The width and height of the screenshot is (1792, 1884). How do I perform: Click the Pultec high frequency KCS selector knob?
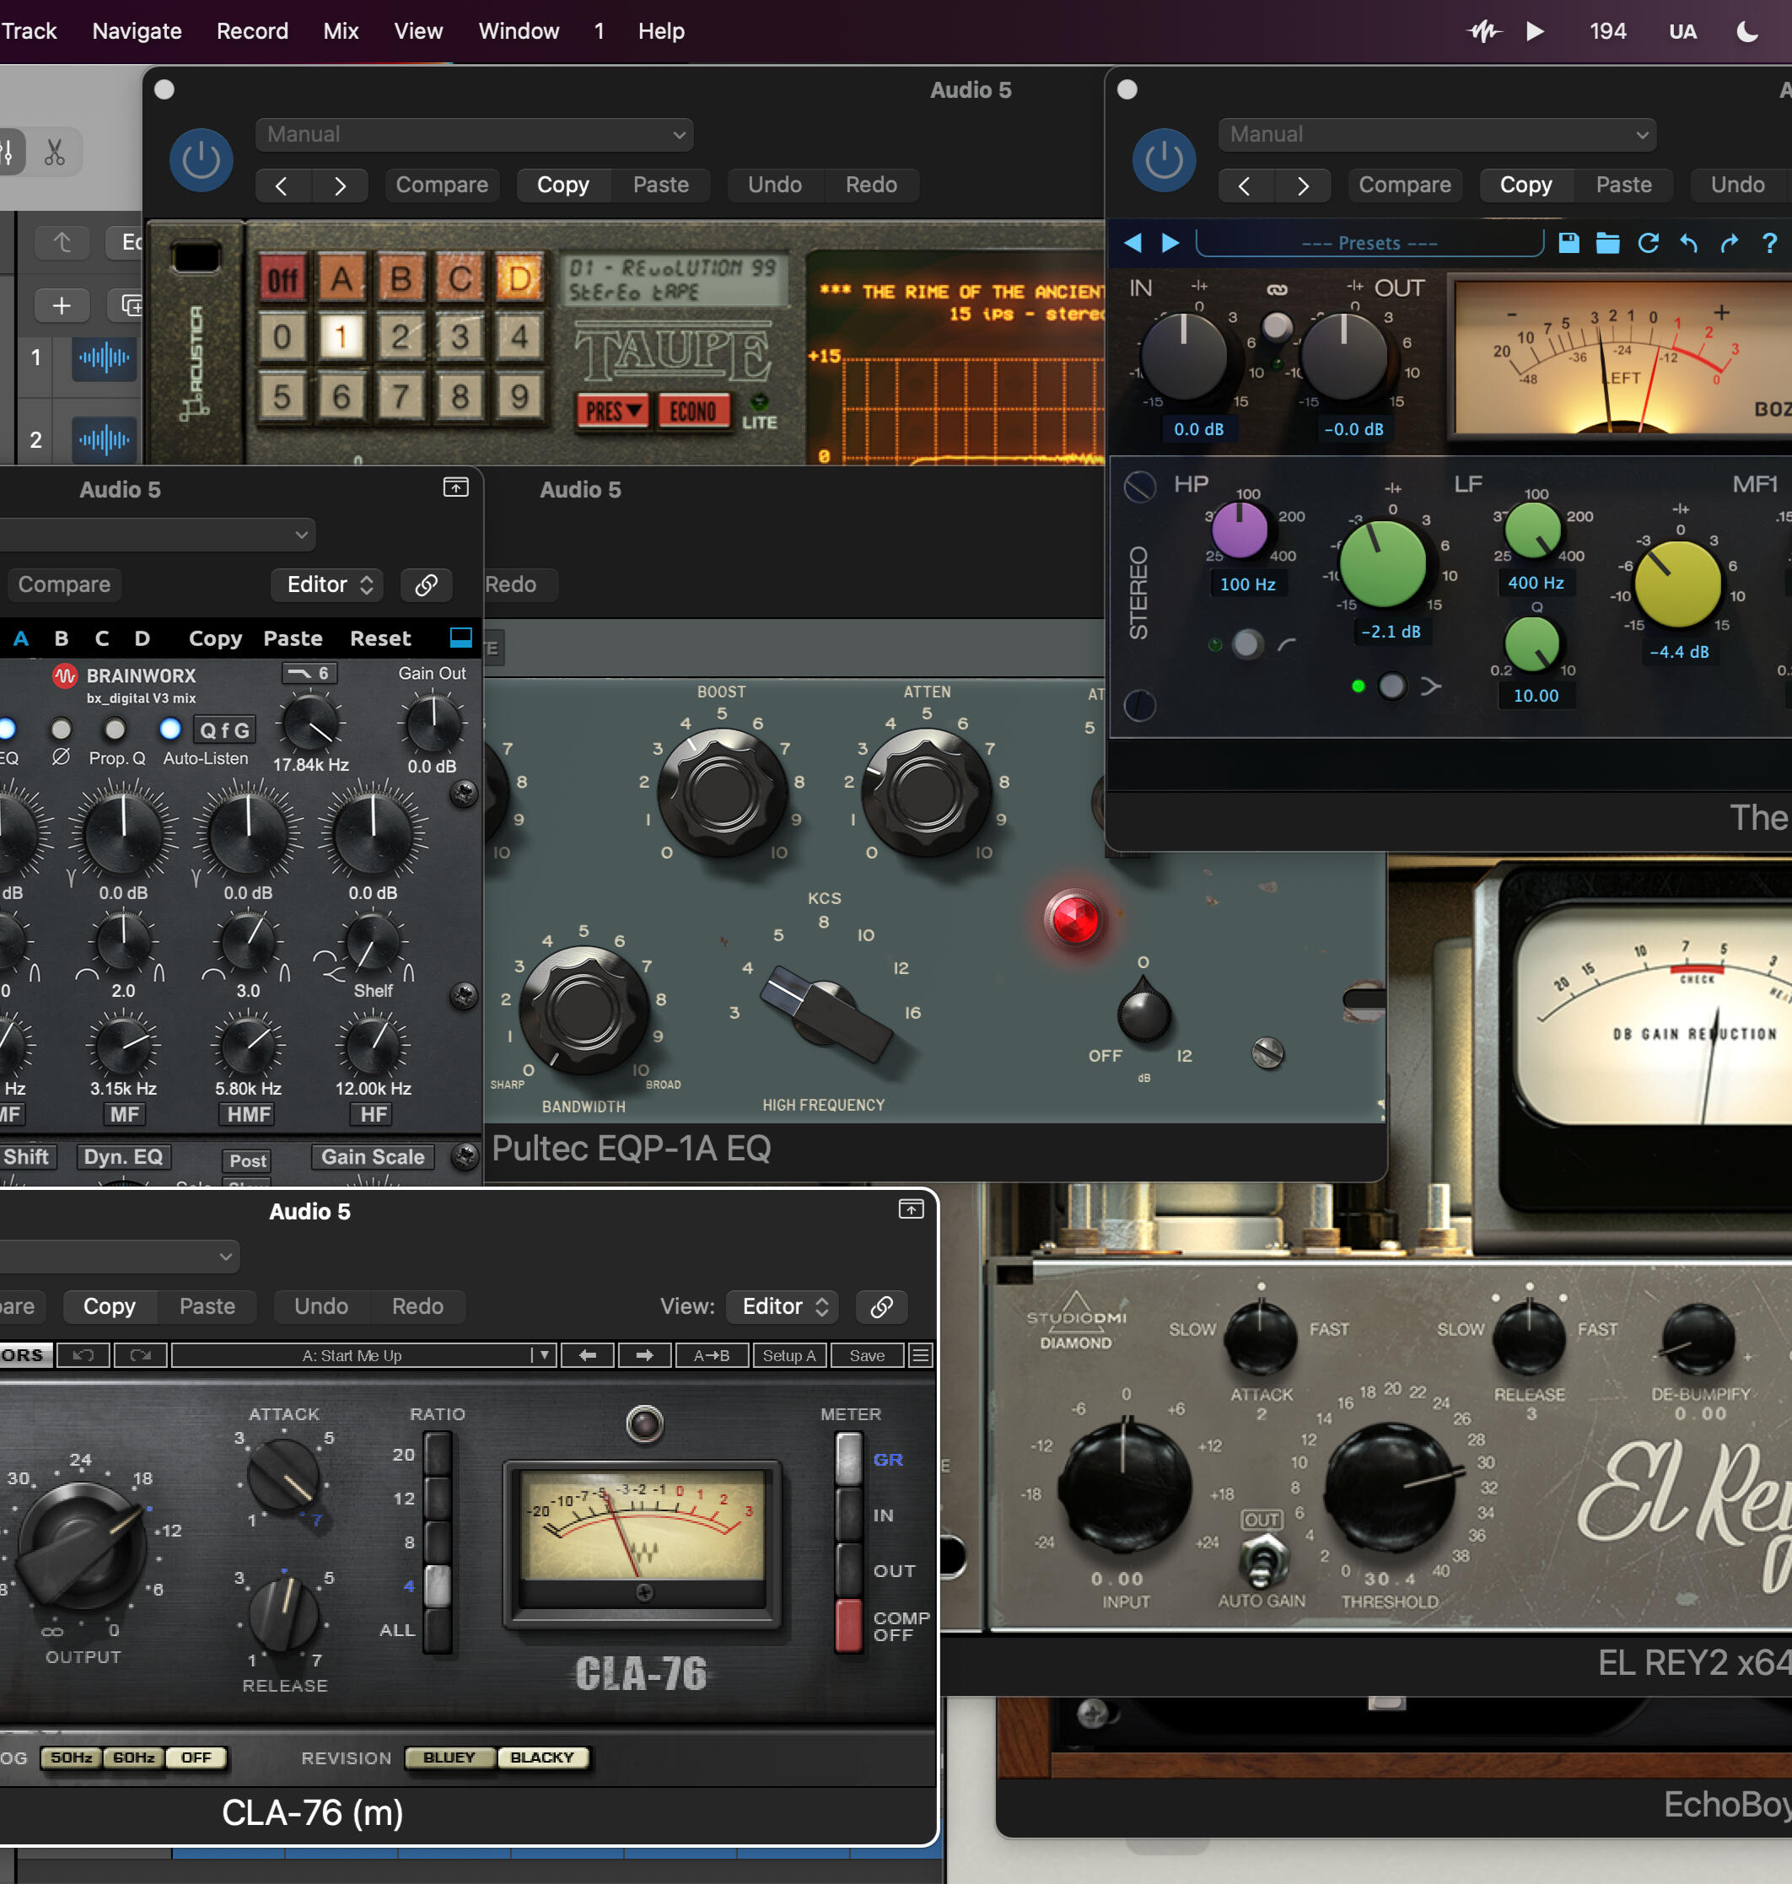(826, 1015)
